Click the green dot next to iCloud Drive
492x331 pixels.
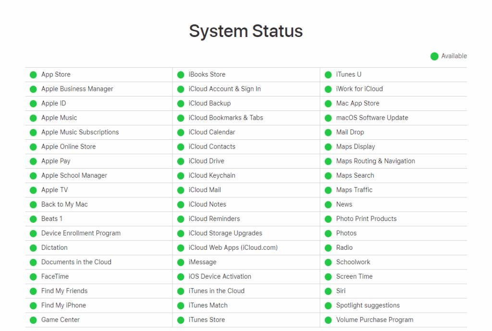coord(181,161)
